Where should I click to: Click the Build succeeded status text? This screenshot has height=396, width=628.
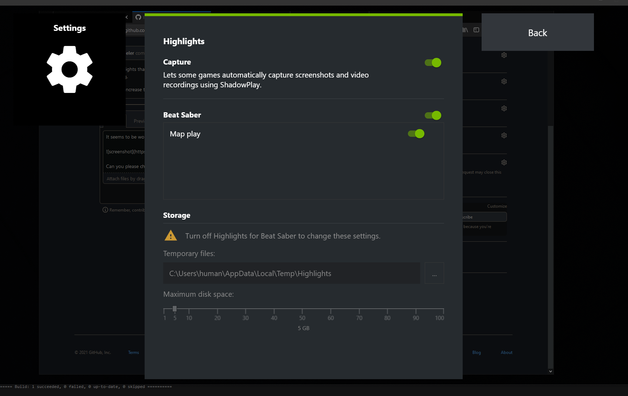click(86, 387)
